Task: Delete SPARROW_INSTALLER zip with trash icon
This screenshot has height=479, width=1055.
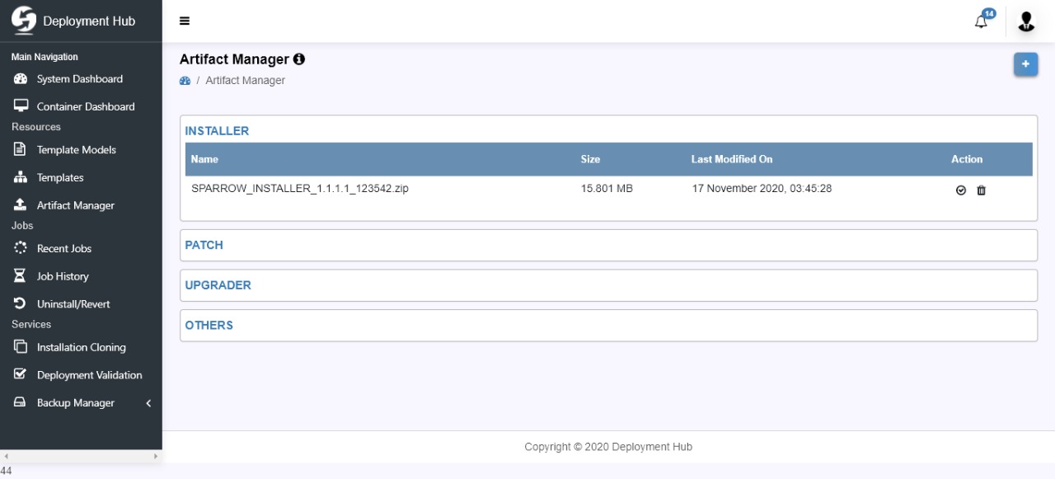Action: click(x=981, y=190)
